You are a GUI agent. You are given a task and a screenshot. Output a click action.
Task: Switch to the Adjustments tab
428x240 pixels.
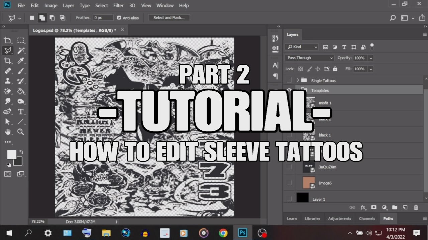(339, 219)
